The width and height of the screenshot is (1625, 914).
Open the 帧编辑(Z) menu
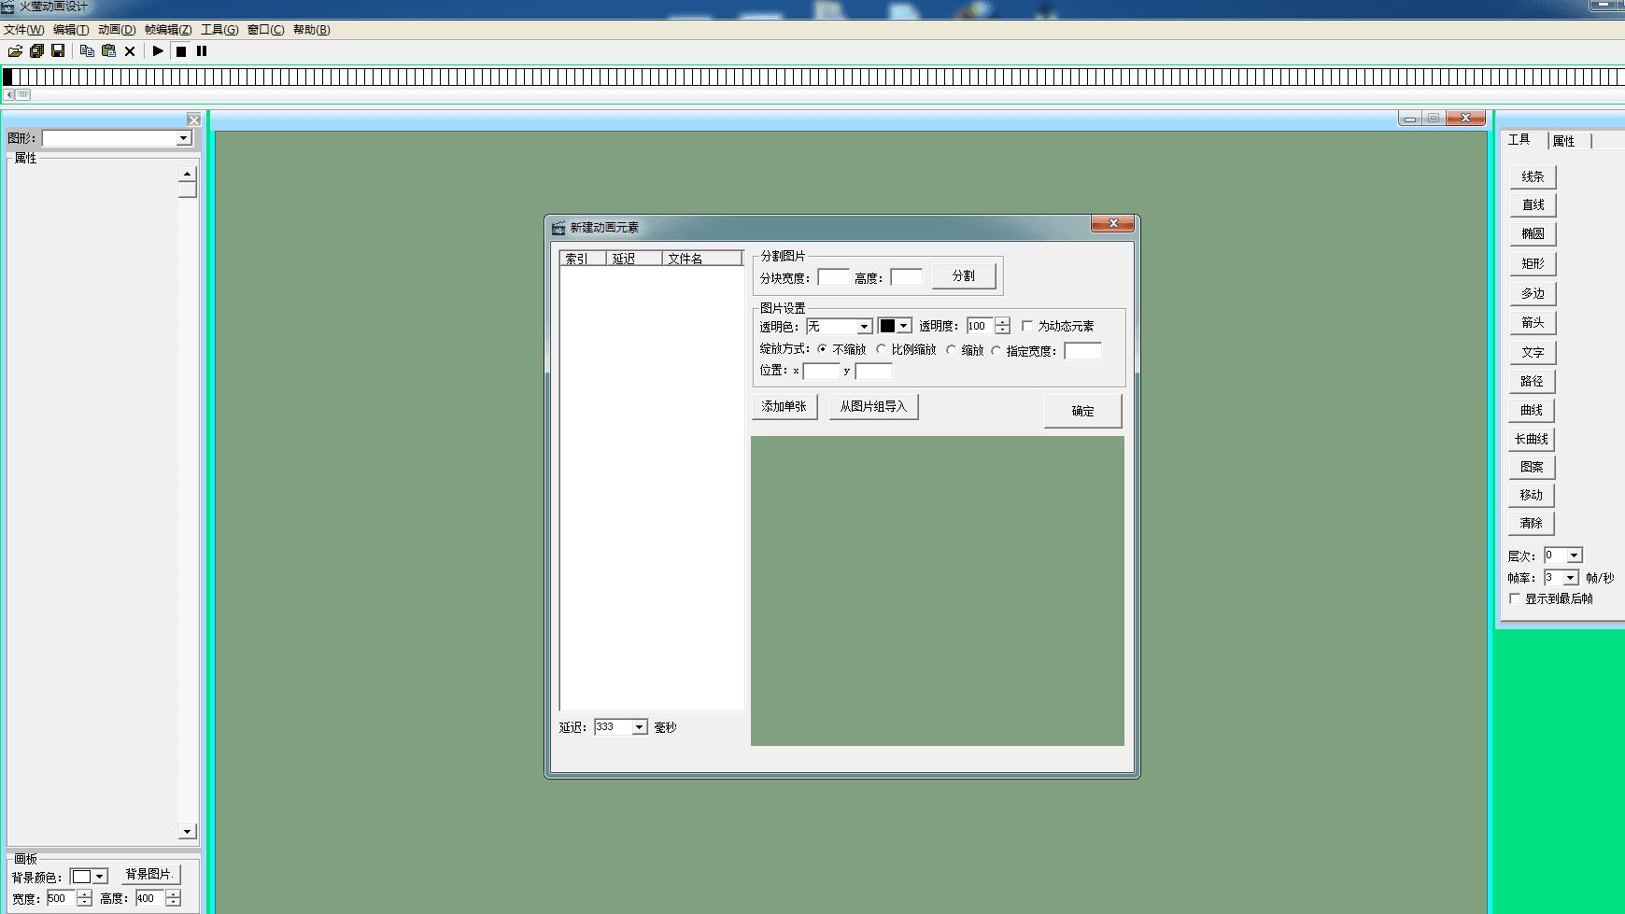click(x=168, y=30)
